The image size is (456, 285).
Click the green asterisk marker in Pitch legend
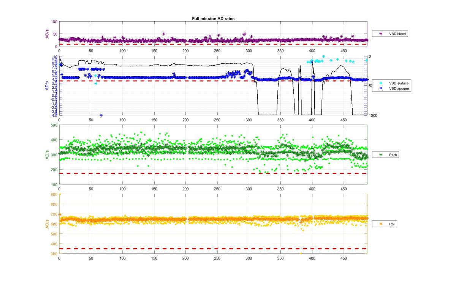click(x=381, y=155)
